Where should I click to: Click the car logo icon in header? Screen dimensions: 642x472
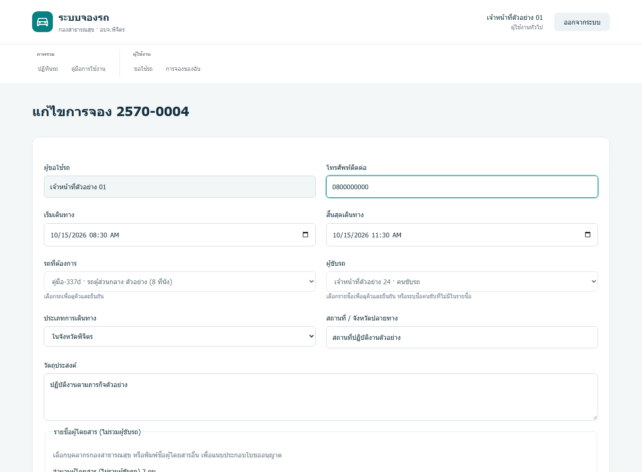tap(42, 22)
